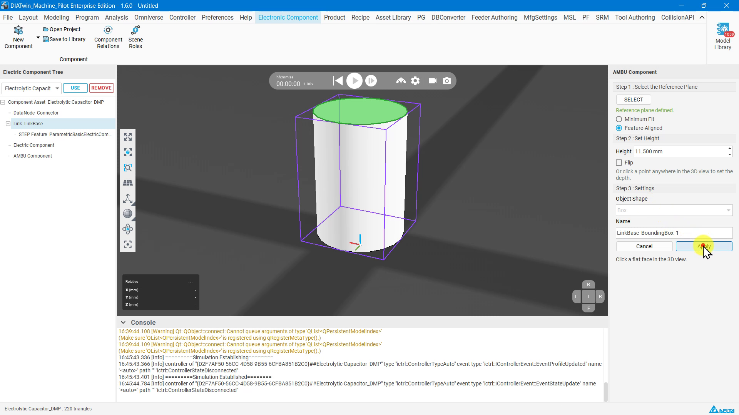
Task: Open the Modeling tab
Action: pos(56,17)
